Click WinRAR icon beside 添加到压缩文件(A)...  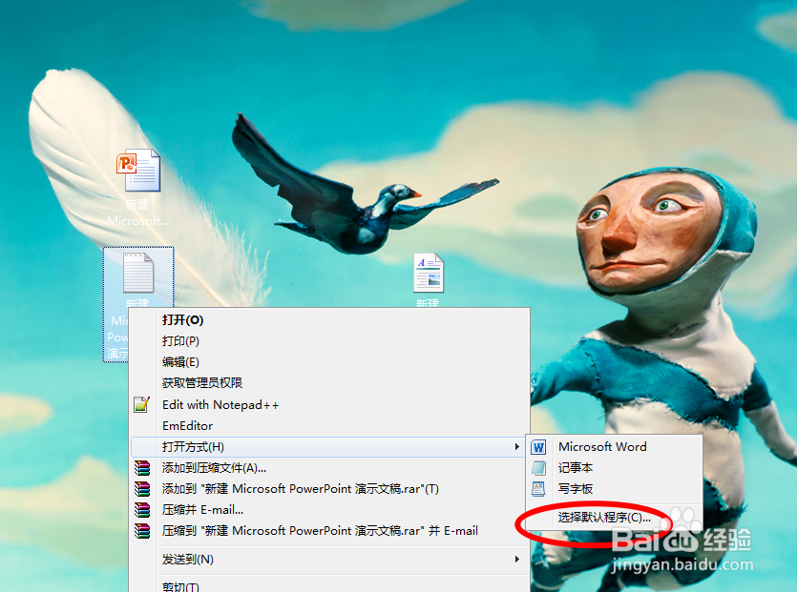pyautogui.click(x=142, y=468)
